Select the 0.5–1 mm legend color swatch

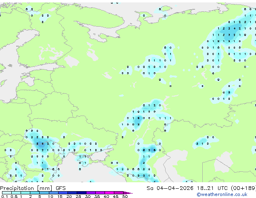(x=16, y=193)
